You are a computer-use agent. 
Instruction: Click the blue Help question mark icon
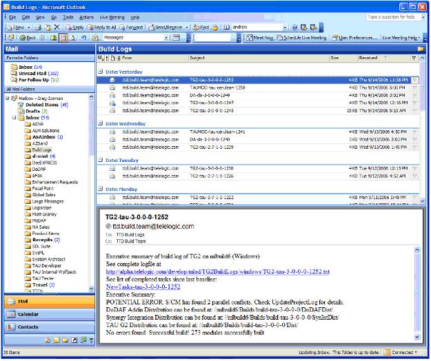tap(294, 27)
